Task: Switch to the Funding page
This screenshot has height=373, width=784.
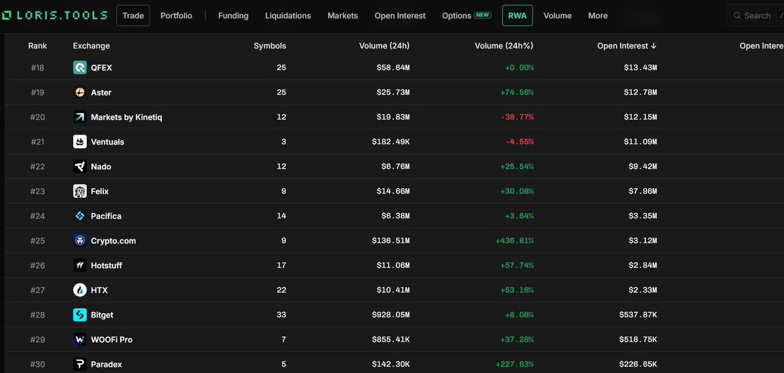Action: coord(233,16)
